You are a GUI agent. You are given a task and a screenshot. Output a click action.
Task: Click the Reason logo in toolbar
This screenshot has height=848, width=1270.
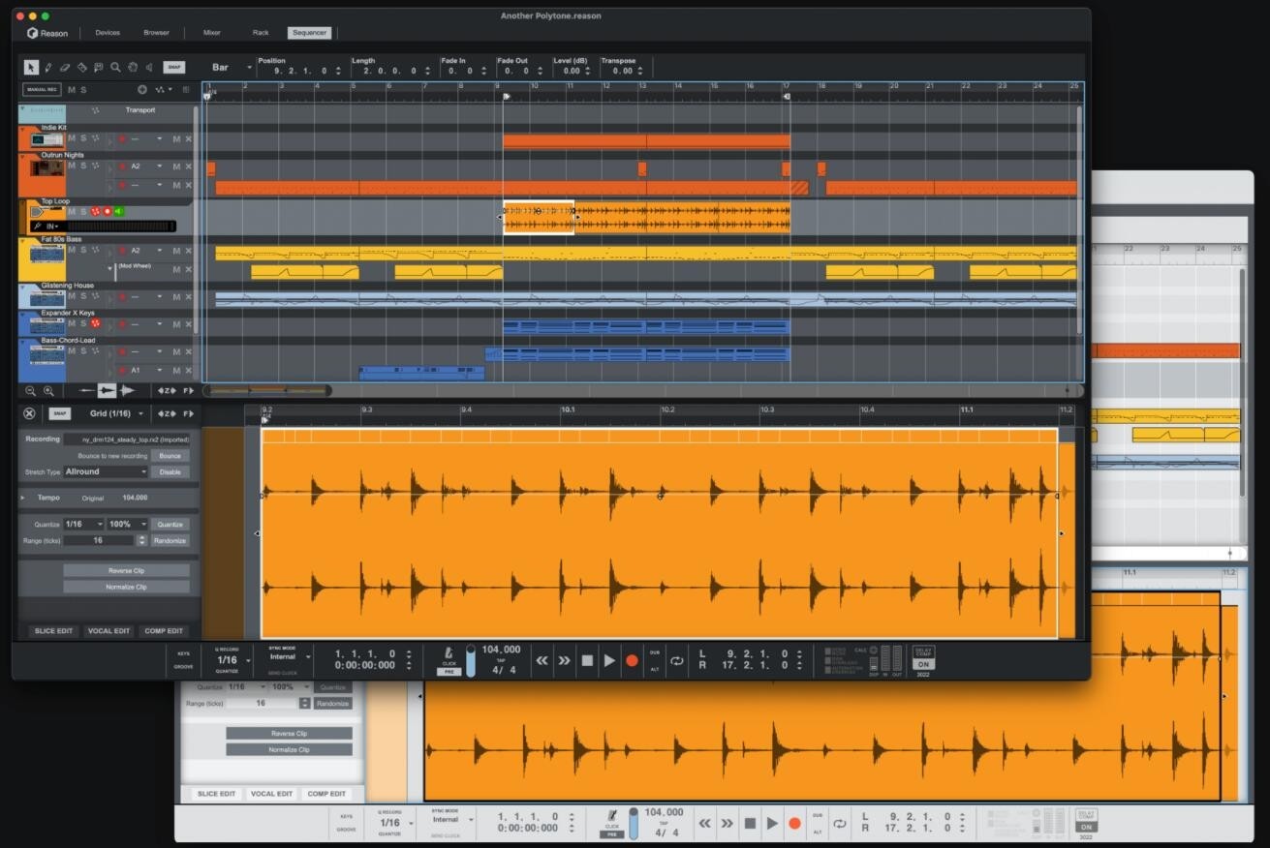[47, 33]
